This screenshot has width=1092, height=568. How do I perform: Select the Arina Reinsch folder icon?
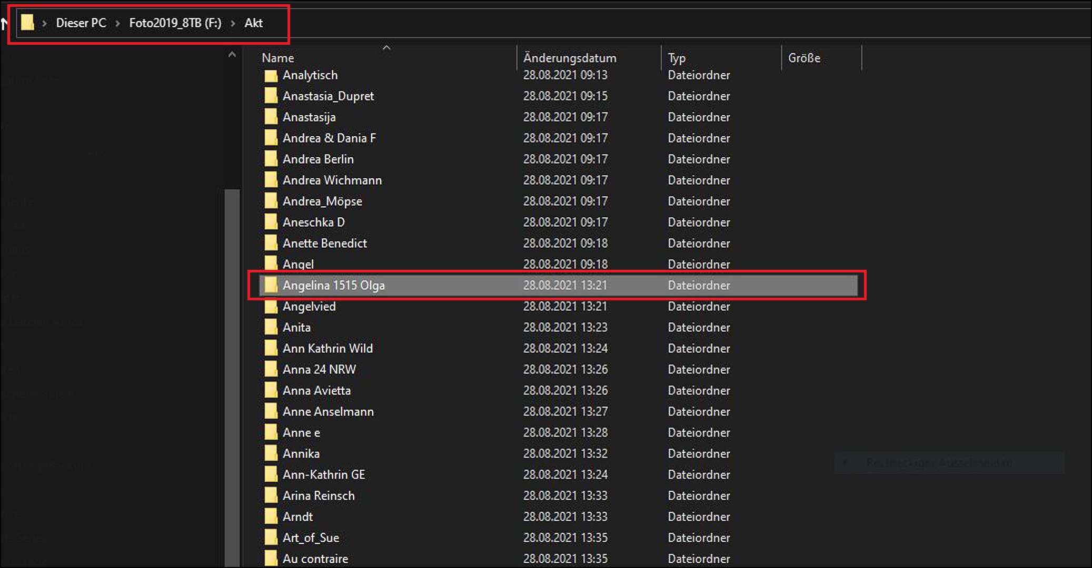(271, 496)
